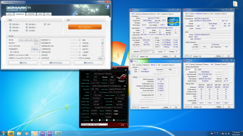Click the grey Extreme preset button

(x=88, y=63)
